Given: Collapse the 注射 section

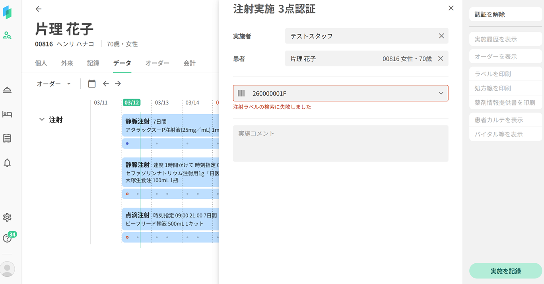Looking at the screenshot, I should tap(42, 120).
